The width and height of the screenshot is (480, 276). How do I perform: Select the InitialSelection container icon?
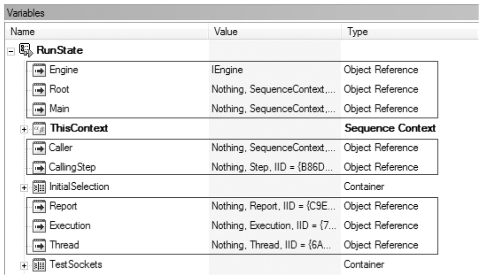pos(39,187)
